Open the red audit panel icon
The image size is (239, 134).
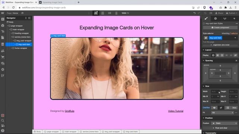pyautogui.click(x=3, y=115)
